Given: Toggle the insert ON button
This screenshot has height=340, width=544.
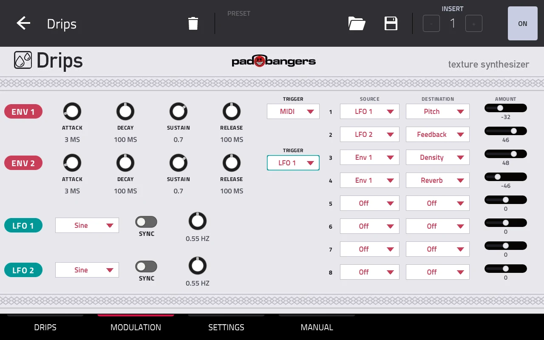Looking at the screenshot, I should [523, 23].
